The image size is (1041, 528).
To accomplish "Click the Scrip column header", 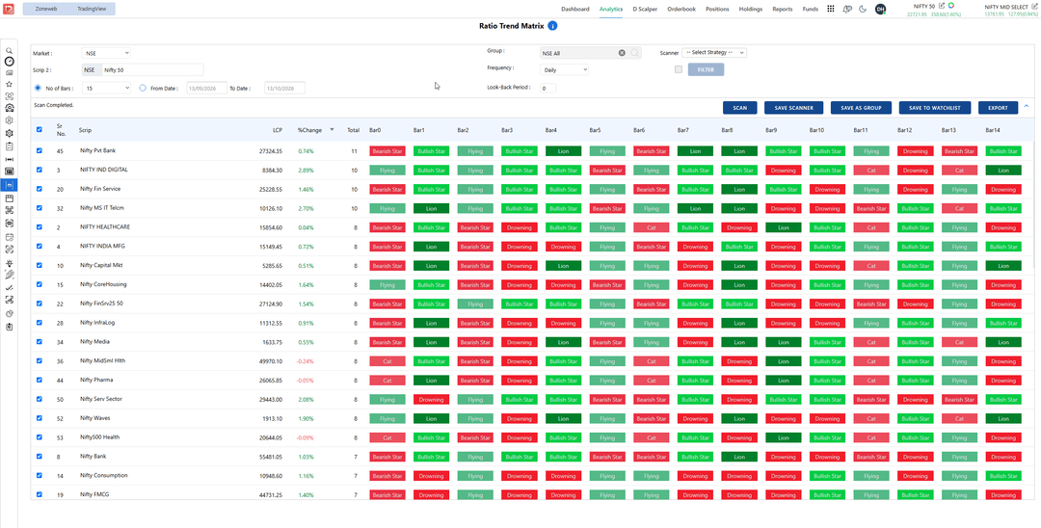I will click(85, 130).
